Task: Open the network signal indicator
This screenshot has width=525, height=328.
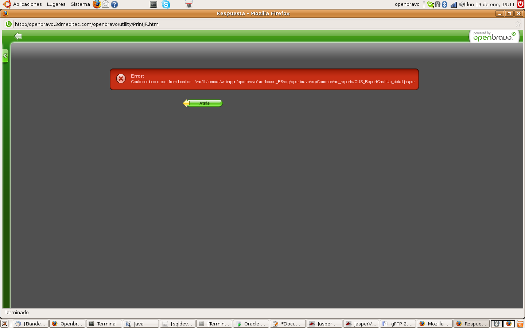Action: [x=454, y=4]
